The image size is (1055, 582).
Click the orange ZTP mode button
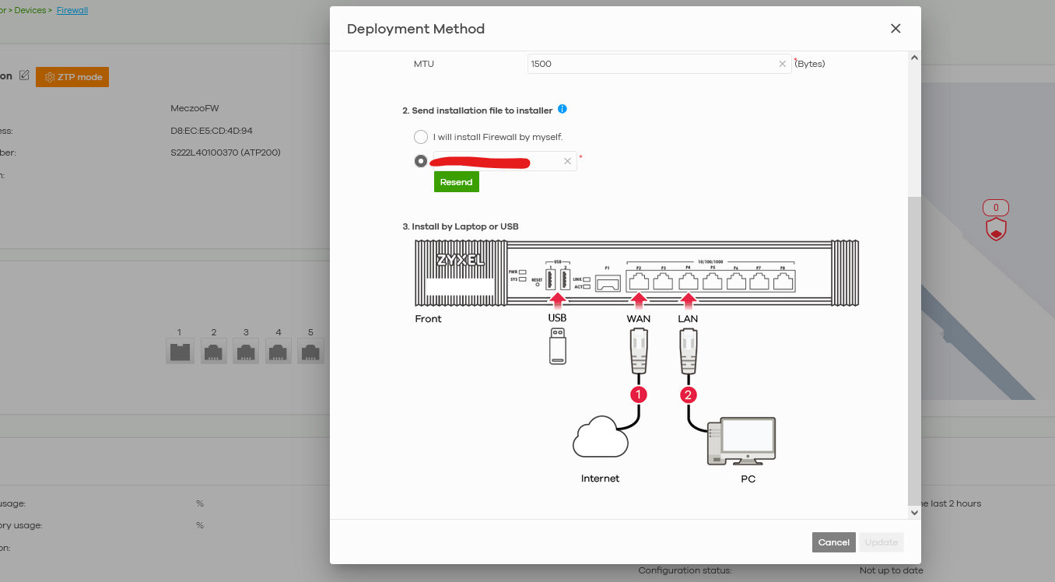[72, 77]
